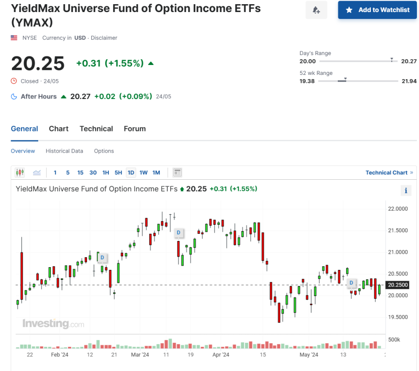Select the 1W chart interval
Screen dimensions: 419x371
144,172
